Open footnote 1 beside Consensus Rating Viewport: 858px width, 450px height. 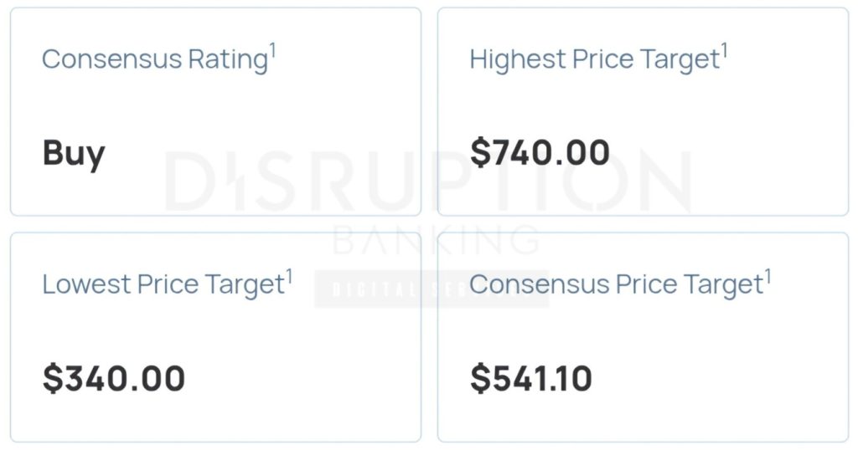click(x=272, y=51)
